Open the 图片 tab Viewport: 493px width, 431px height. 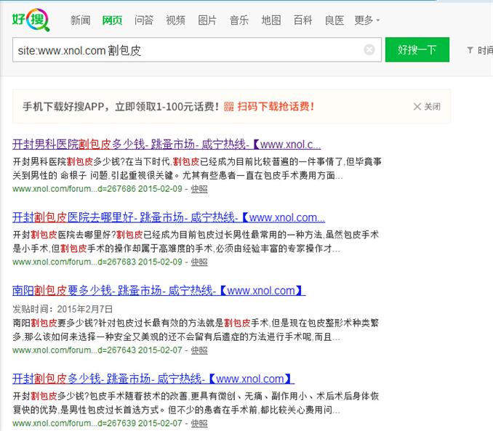207,20
